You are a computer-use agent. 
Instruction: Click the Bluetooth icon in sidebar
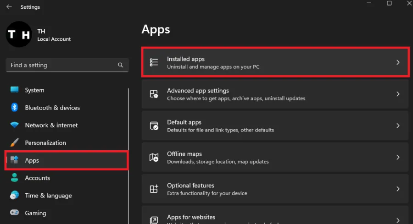(x=15, y=107)
